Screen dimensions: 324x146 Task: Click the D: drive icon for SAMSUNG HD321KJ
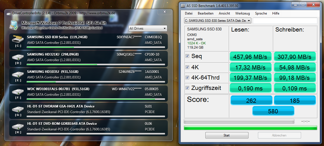(x=18, y=57)
